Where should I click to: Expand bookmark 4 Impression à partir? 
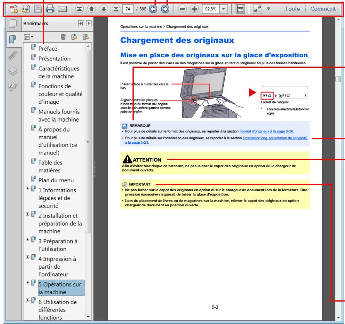[27, 257]
